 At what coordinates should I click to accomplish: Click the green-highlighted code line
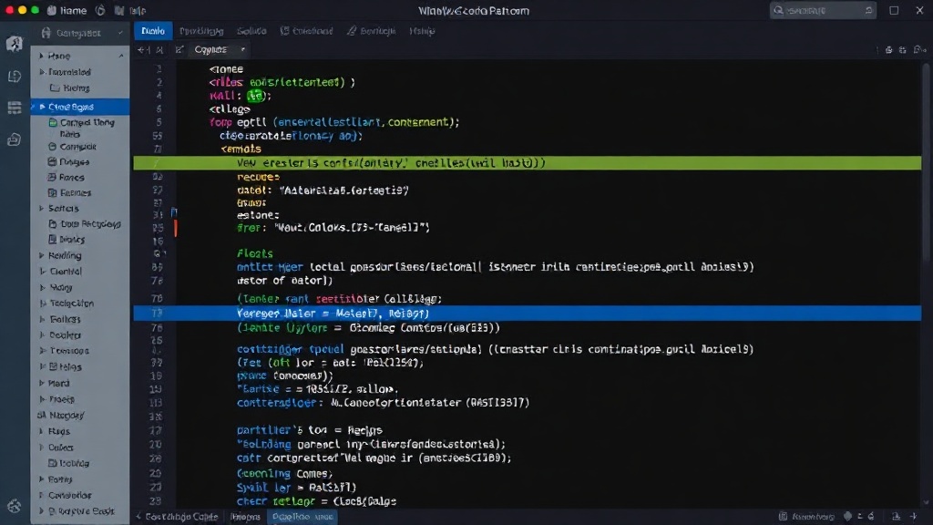(528, 163)
